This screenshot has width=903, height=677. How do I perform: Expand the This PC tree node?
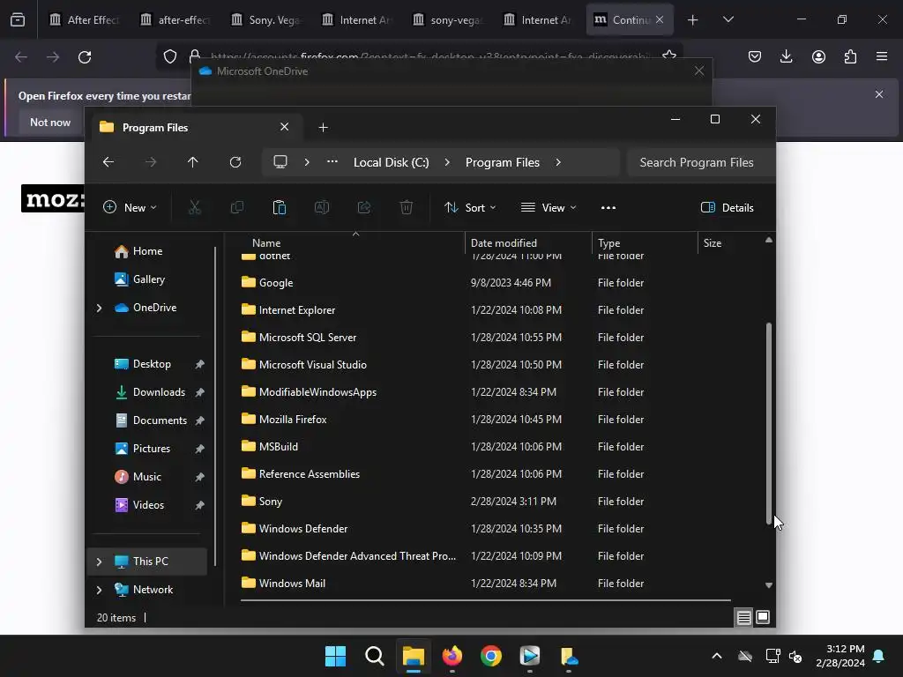(99, 562)
